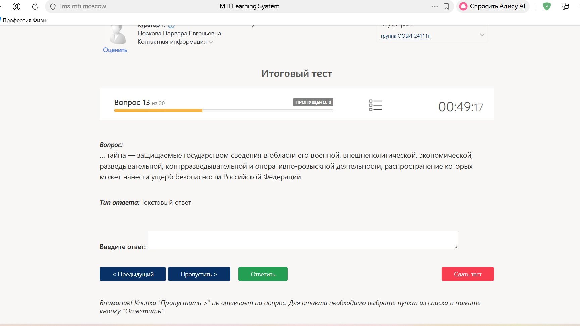Open the collections icon in browser toolbar
The height and width of the screenshot is (326, 580).
pyautogui.click(x=565, y=6)
